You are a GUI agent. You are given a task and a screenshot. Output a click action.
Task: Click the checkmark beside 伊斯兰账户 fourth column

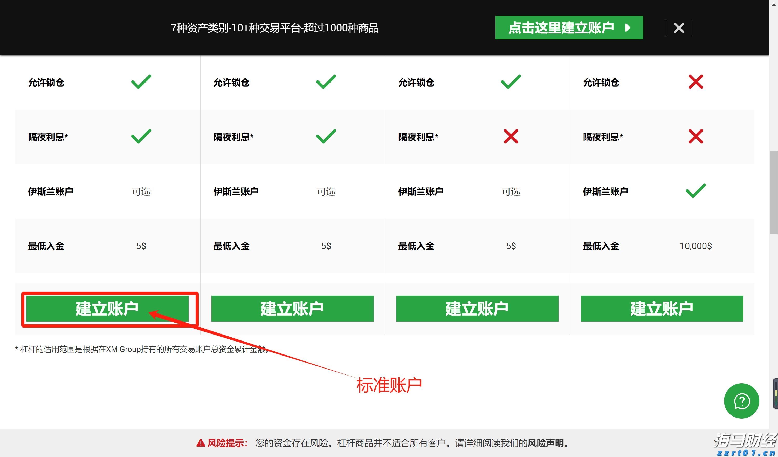click(696, 190)
